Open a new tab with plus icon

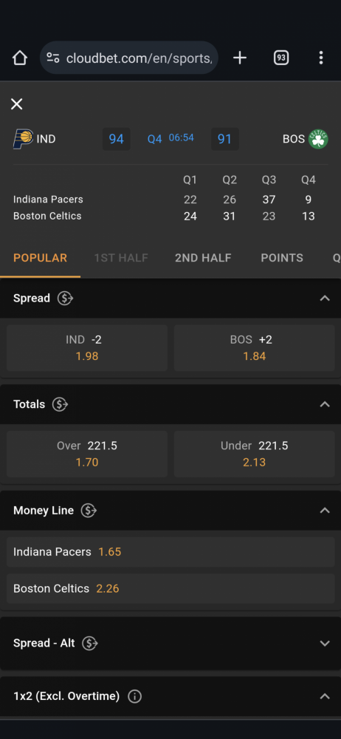(240, 58)
